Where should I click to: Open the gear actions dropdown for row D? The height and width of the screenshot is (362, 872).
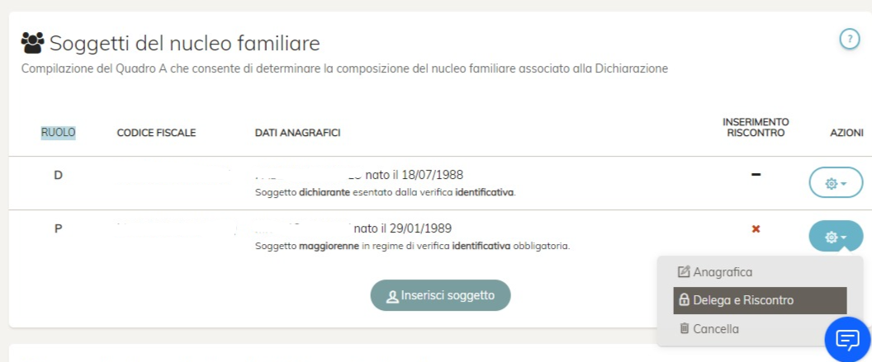click(836, 183)
